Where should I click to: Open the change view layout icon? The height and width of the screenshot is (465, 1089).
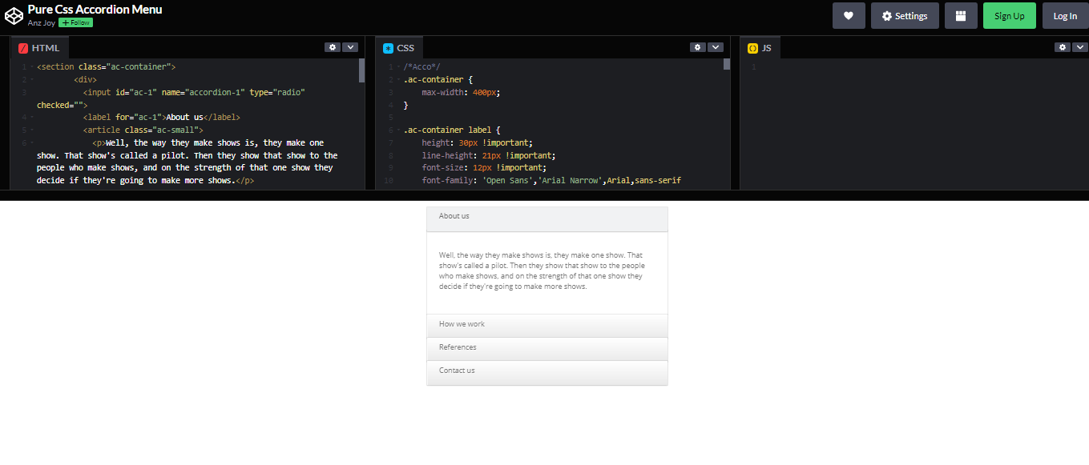point(961,15)
